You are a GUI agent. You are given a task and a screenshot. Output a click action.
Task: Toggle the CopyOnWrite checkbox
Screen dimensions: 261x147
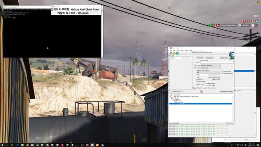coord(197,82)
